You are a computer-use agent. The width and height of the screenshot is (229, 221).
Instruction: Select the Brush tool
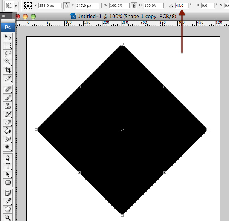click(8, 97)
